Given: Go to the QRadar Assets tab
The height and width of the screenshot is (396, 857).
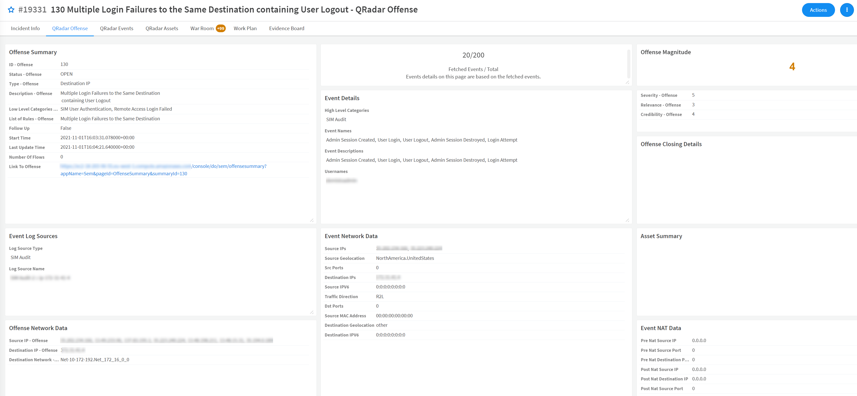Looking at the screenshot, I should click(x=162, y=28).
